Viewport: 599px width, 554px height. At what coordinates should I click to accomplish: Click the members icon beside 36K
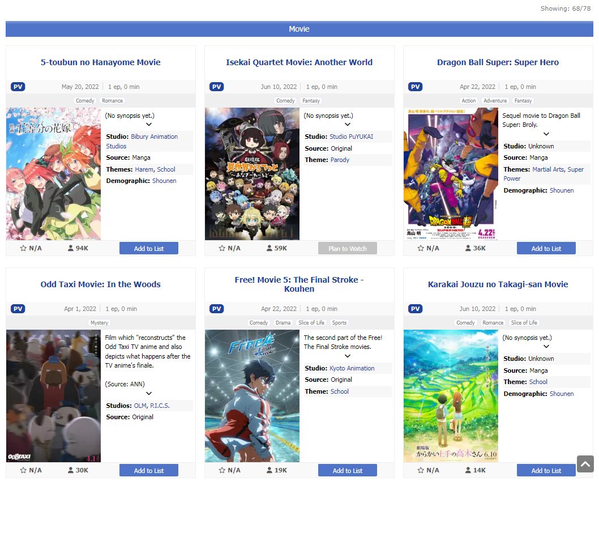[468, 248]
